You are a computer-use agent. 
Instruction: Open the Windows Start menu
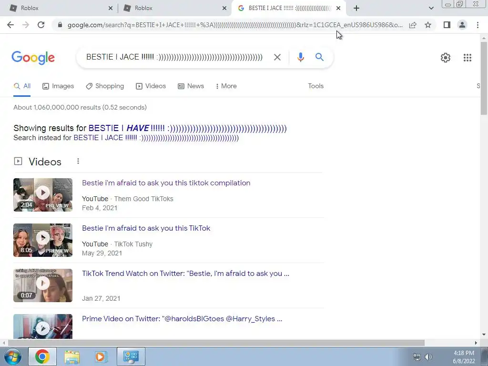13,356
